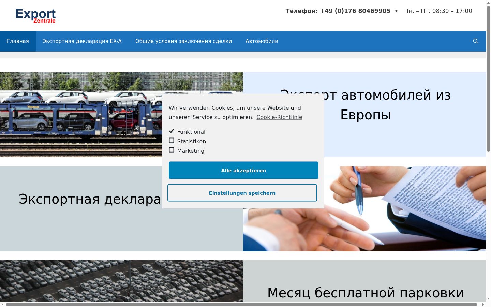
Task: Open the Главная menu item
Action: 18,41
